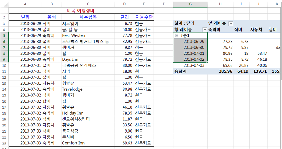
Task: Select the cell containing 주차비
Action: pyautogui.click(x=88, y=137)
